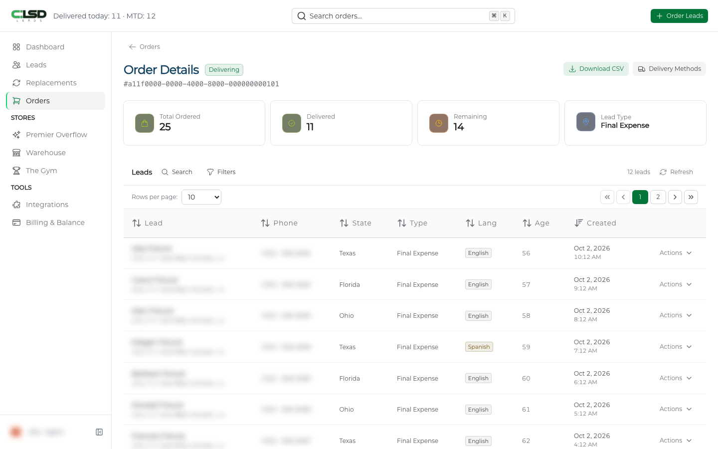Open the leads Search

pyautogui.click(x=177, y=172)
